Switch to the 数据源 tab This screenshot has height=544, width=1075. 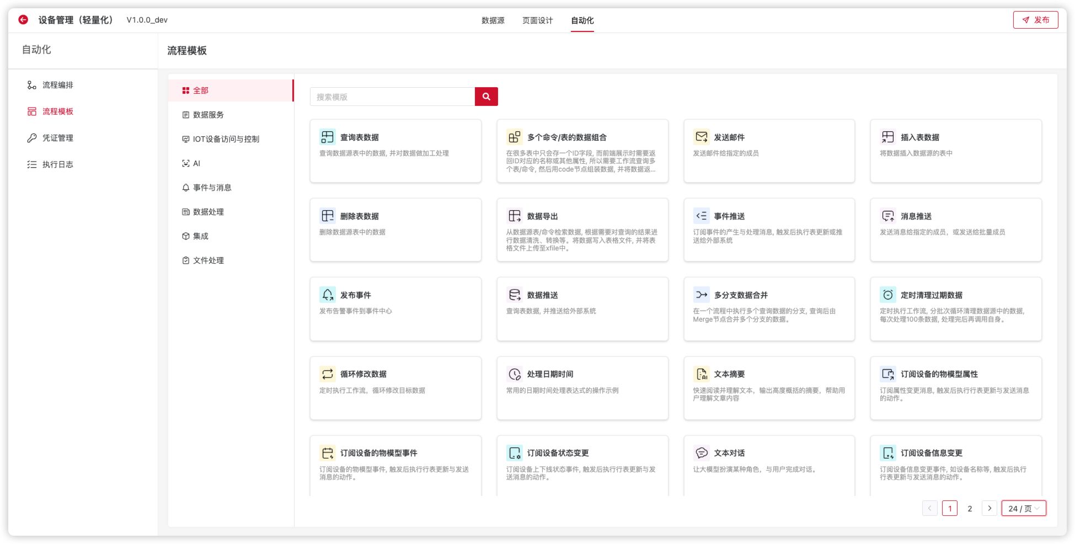(493, 20)
